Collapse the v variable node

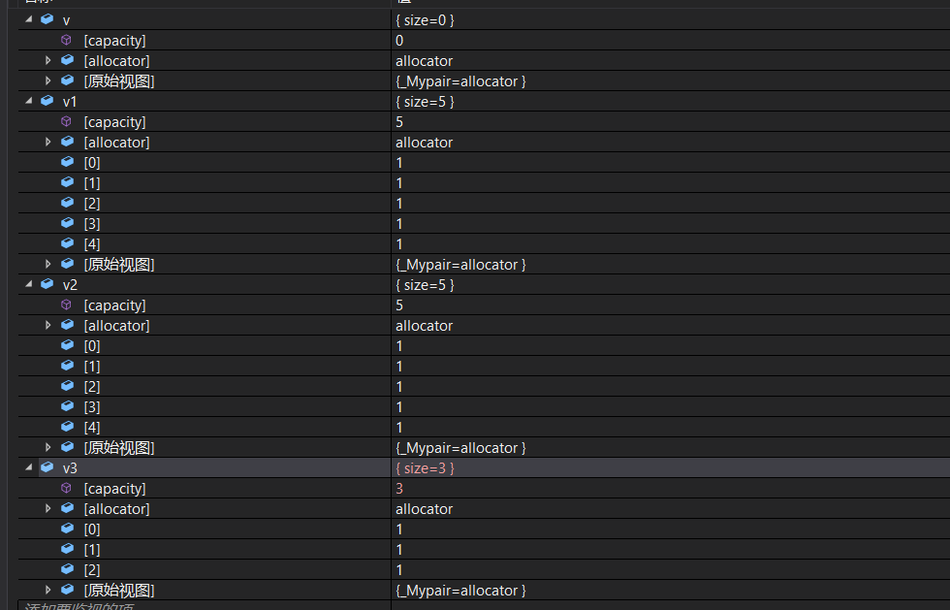coord(28,19)
